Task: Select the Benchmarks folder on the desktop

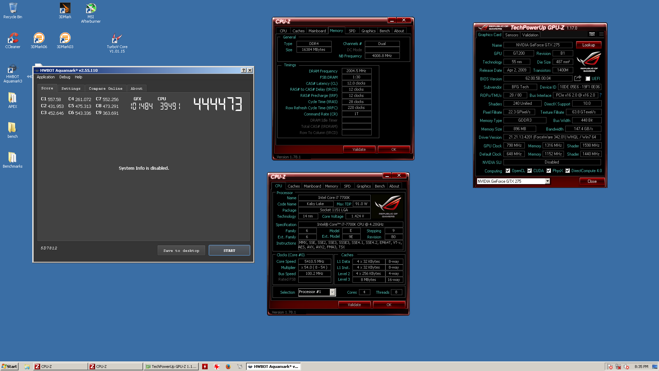Action: point(13,160)
